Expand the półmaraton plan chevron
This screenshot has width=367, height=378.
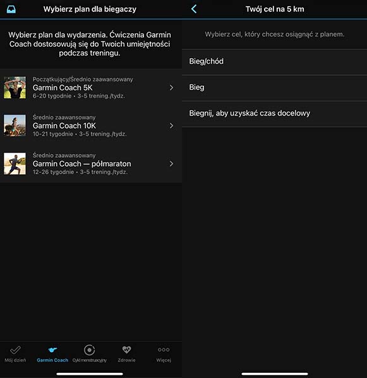[x=171, y=163]
